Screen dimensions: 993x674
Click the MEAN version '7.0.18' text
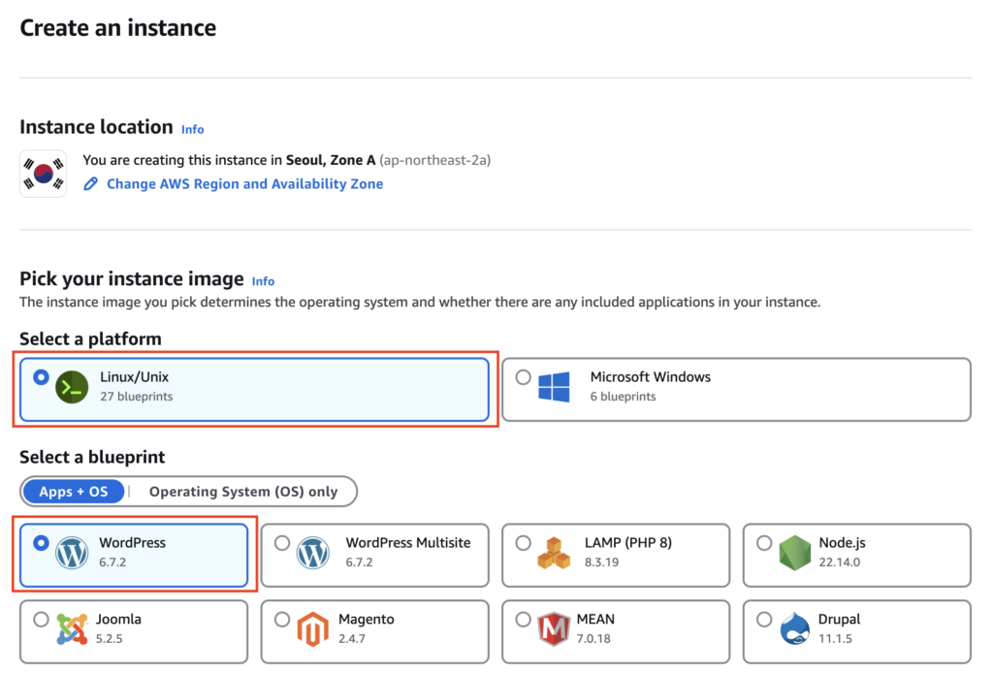tap(593, 638)
